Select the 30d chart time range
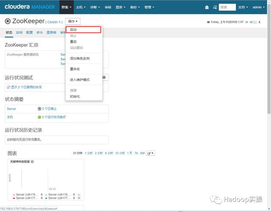The width and height of the screenshot is (271, 212). [x=142, y=153]
